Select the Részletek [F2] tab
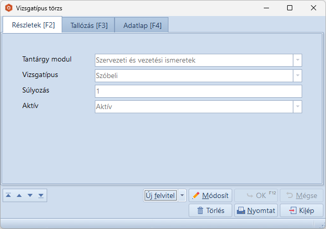The height and width of the screenshot is (229, 326). pos(33,25)
